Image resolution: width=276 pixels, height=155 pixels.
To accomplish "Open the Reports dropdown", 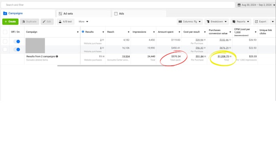I will pos(241,21).
